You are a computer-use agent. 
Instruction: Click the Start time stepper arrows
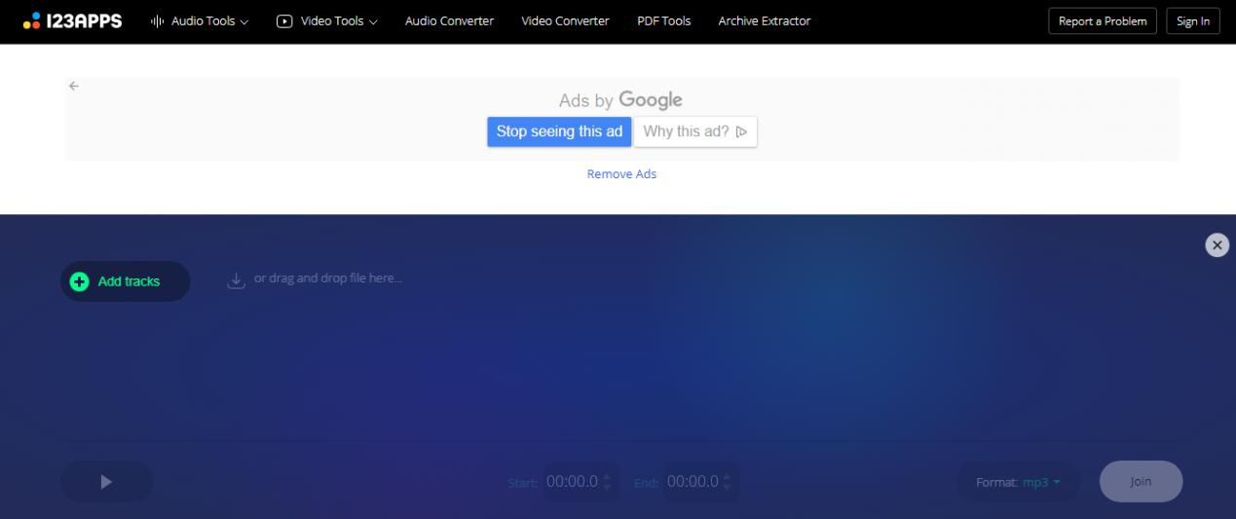point(608,481)
